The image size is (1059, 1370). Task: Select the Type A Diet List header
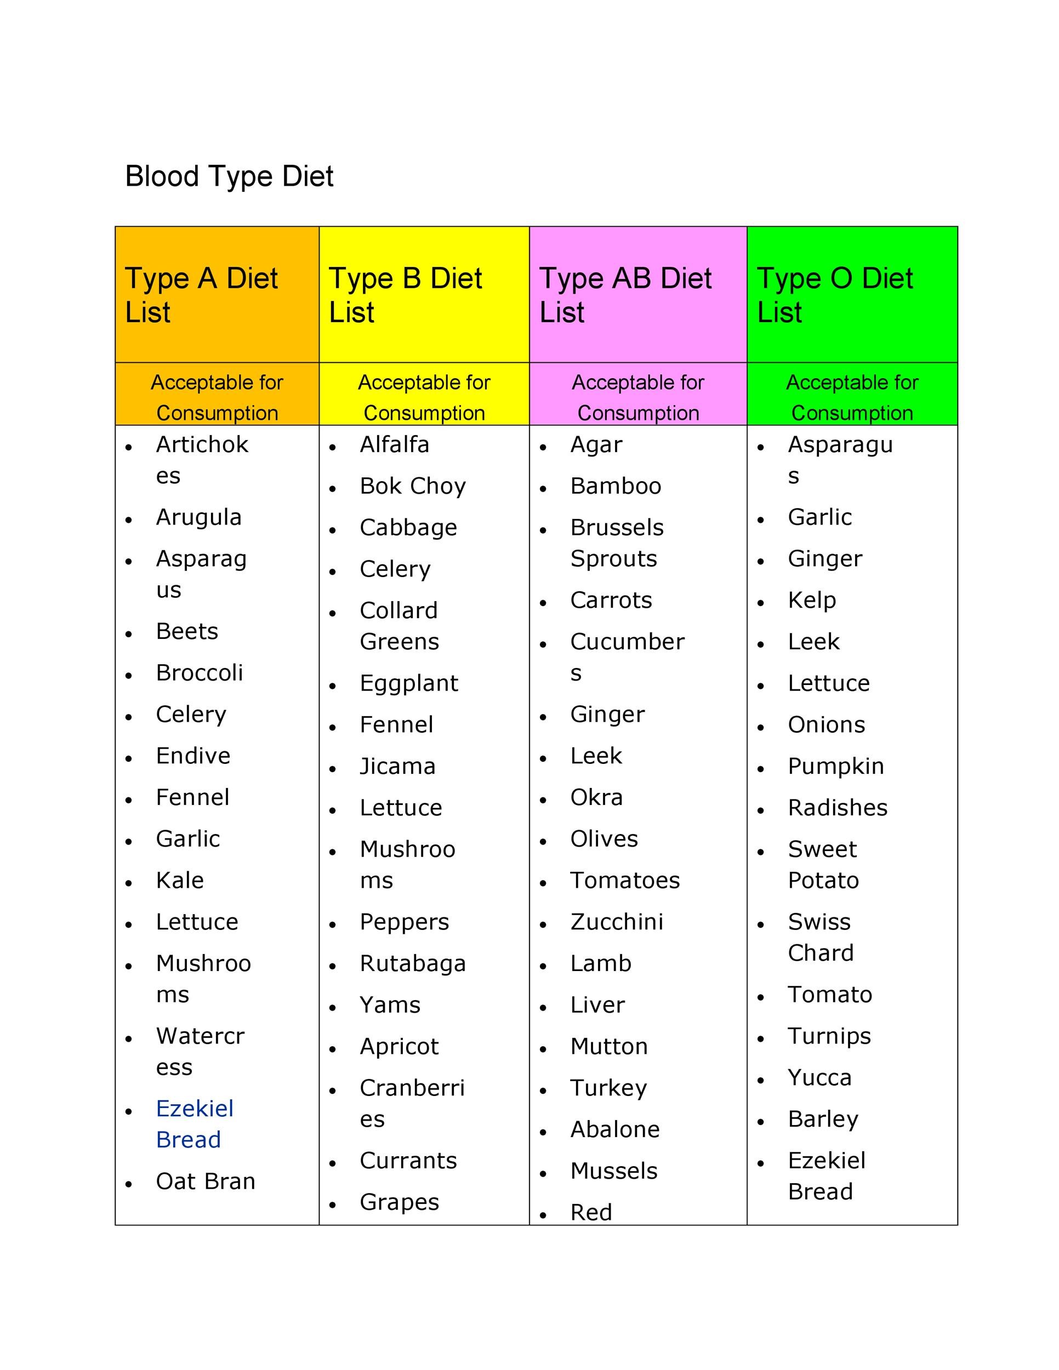point(201,295)
